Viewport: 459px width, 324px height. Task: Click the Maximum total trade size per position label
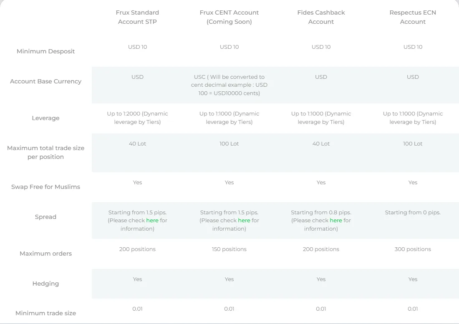click(45, 152)
